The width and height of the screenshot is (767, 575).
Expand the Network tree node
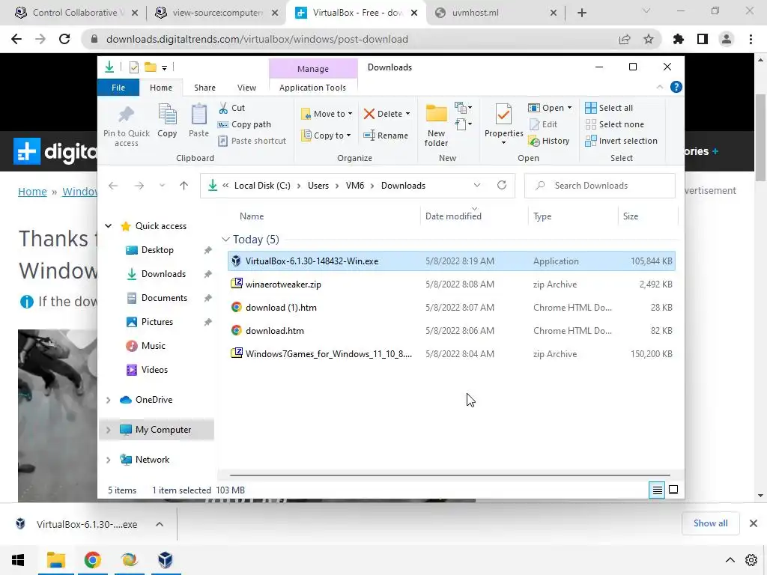pyautogui.click(x=108, y=460)
